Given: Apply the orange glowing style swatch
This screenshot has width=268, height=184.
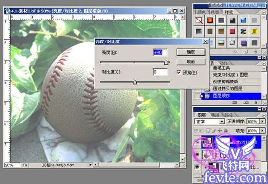Looking at the screenshot, I should 210,20.
